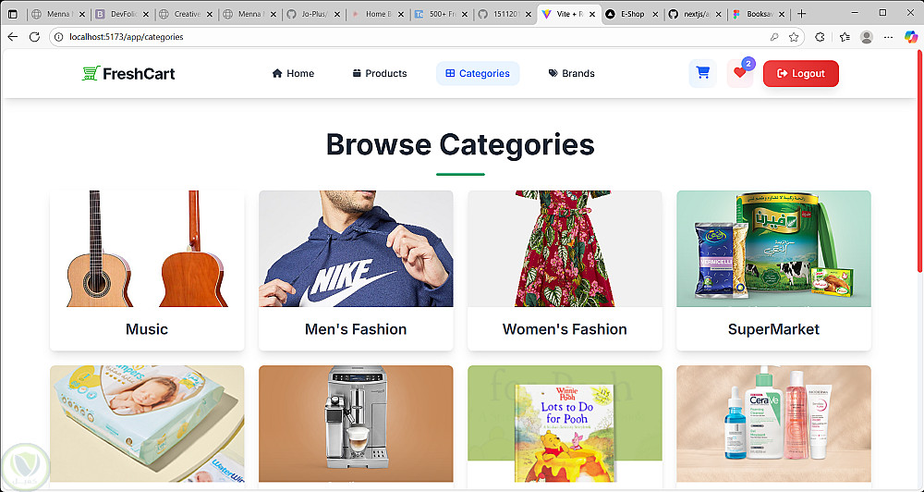Open the shopping cart icon
This screenshot has width=924, height=492.
pos(702,73)
